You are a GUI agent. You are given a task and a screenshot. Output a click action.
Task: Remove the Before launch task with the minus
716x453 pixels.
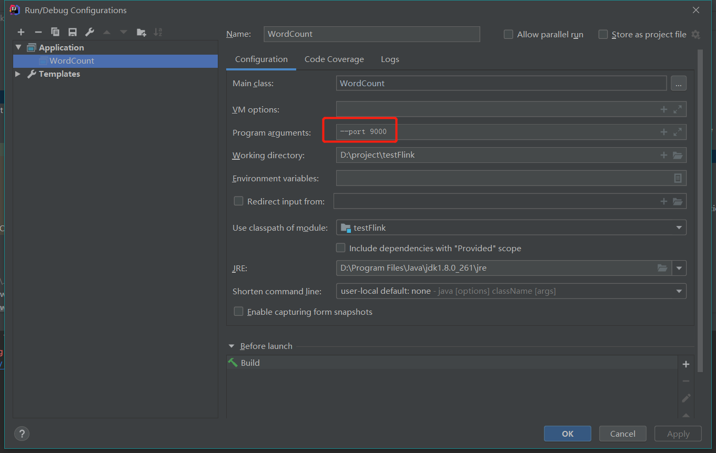[x=685, y=381]
